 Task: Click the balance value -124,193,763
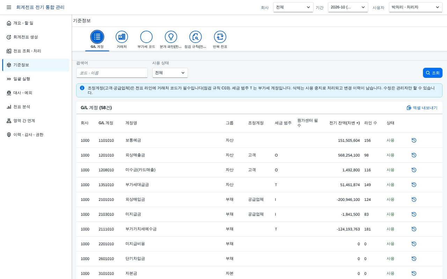[348, 229]
